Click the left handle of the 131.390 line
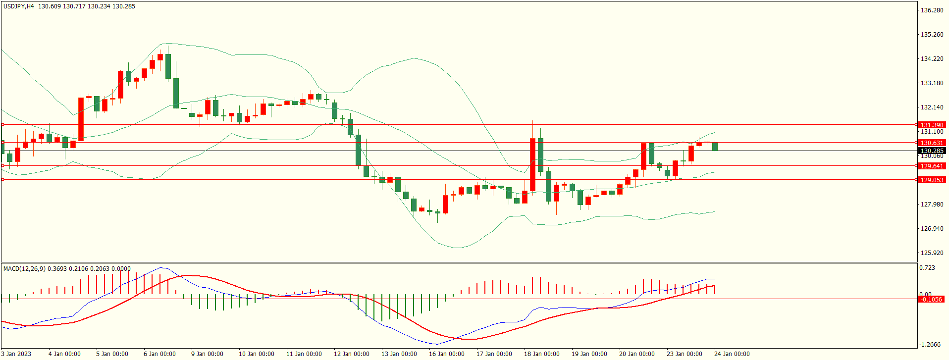The image size is (949, 360). pyautogui.click(x=2, y=125)
